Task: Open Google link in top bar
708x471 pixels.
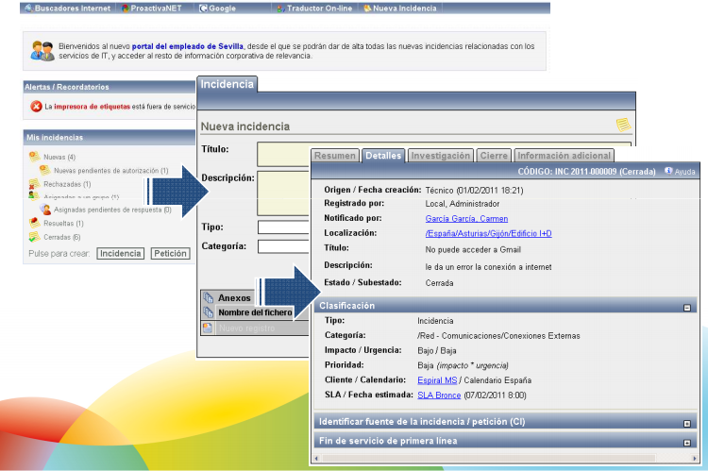Action: [222, 8]
